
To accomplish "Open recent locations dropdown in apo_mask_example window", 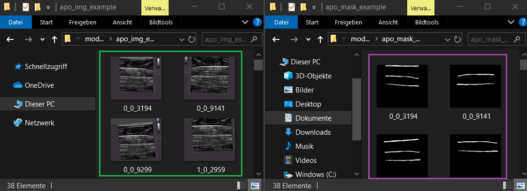I will (x=307, y=40).
